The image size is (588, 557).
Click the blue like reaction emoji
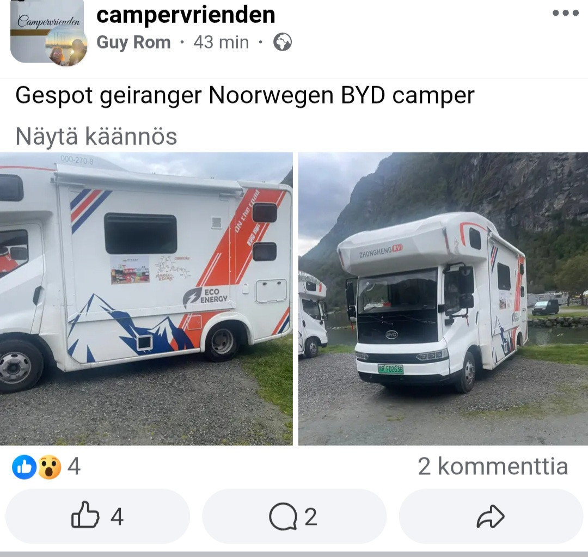pos(24,467)
